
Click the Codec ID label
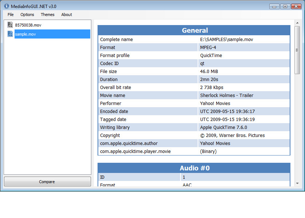(109, 64)
